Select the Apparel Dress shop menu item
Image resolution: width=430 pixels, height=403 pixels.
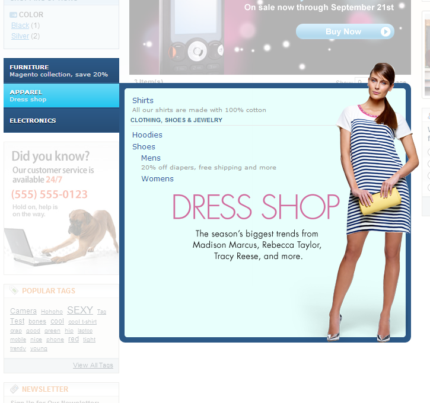tap(61, 95)
